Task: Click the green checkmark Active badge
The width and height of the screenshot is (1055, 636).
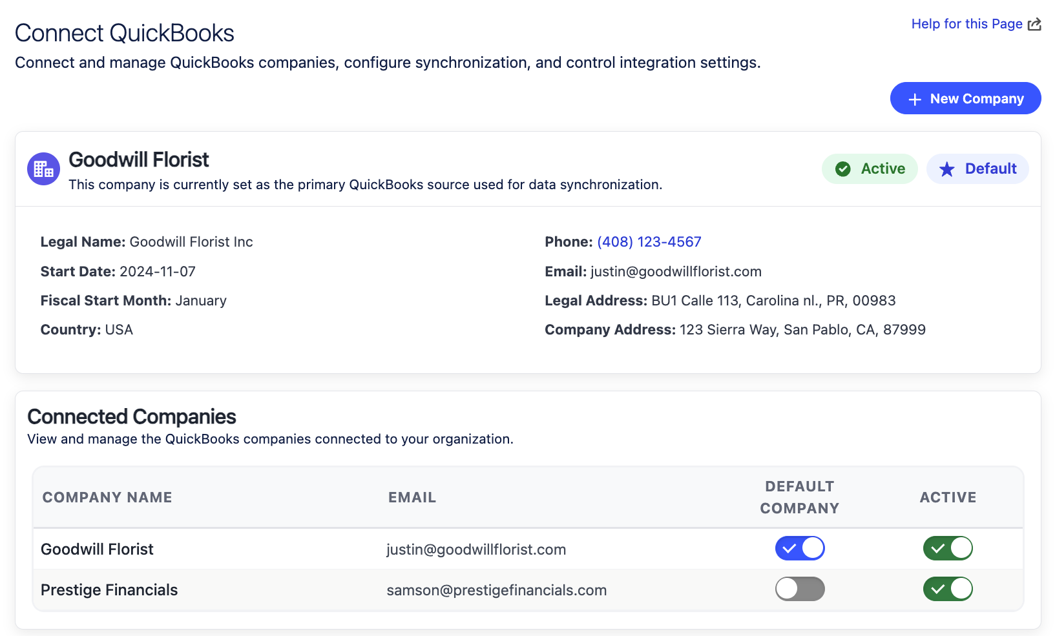Action: 870,169
